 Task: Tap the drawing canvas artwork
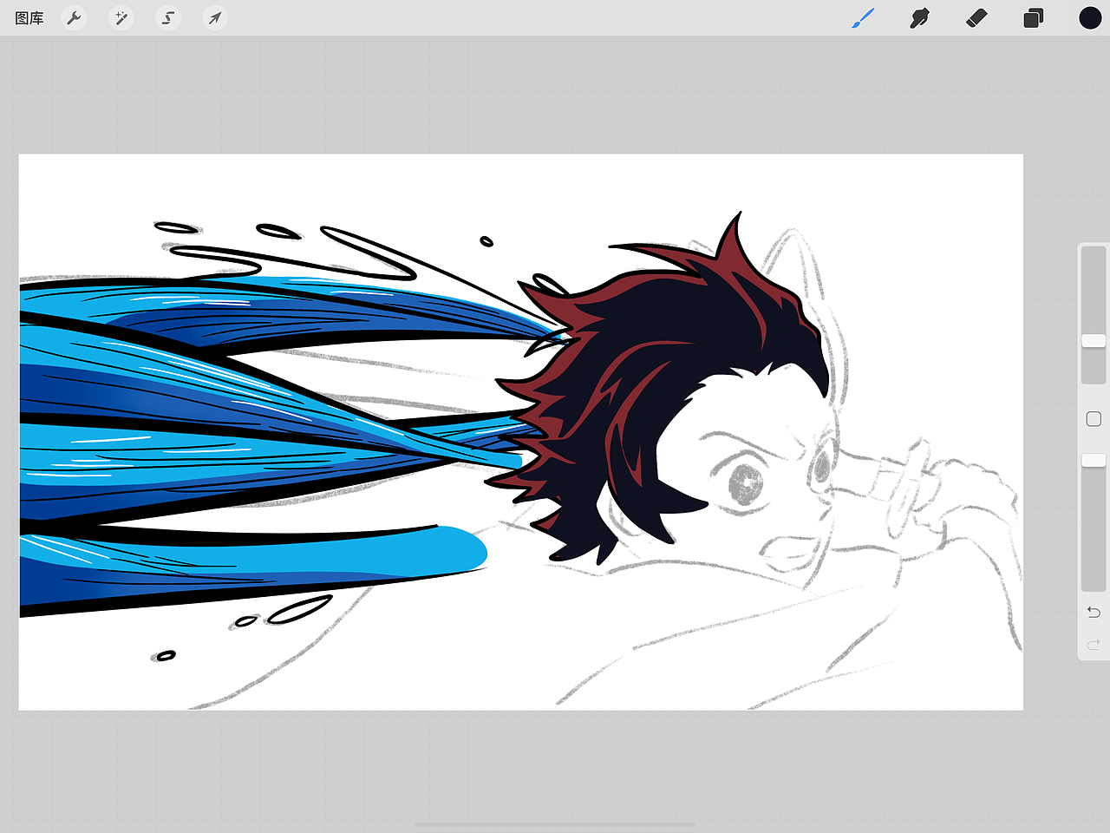pos(520,431)
